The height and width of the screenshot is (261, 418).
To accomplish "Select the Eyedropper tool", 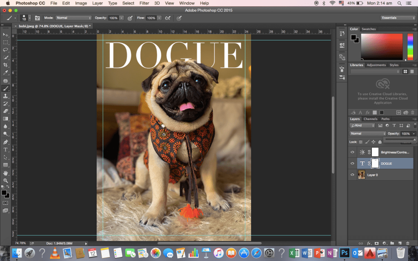I will 6,73.
